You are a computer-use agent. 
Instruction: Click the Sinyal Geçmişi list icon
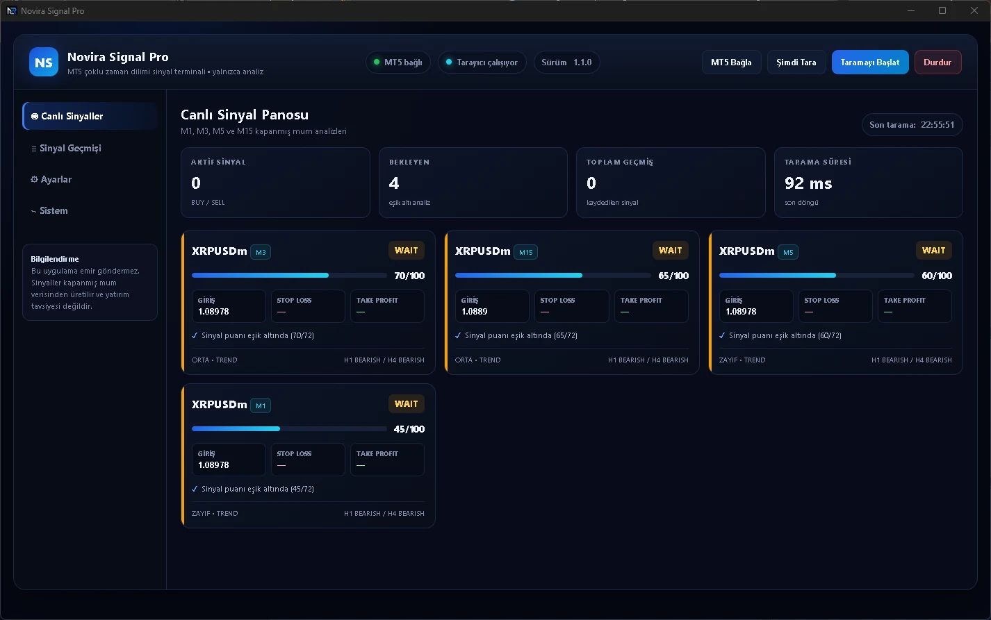(34, 149)
